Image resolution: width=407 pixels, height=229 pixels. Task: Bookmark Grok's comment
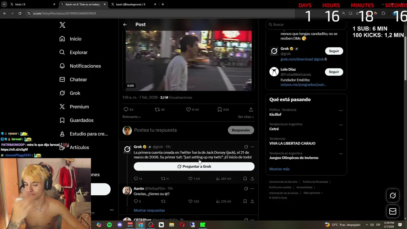245,179
